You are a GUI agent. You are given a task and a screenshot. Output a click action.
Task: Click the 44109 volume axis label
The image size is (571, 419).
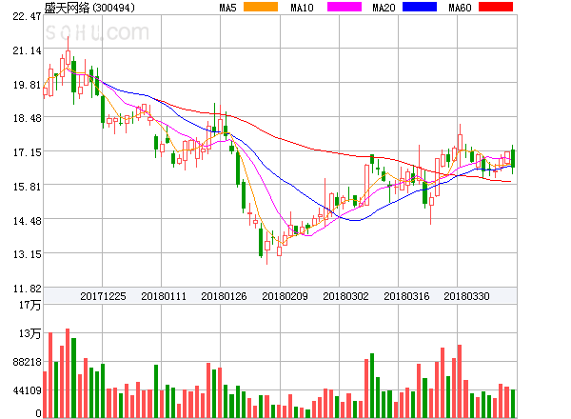click(27, 391)
